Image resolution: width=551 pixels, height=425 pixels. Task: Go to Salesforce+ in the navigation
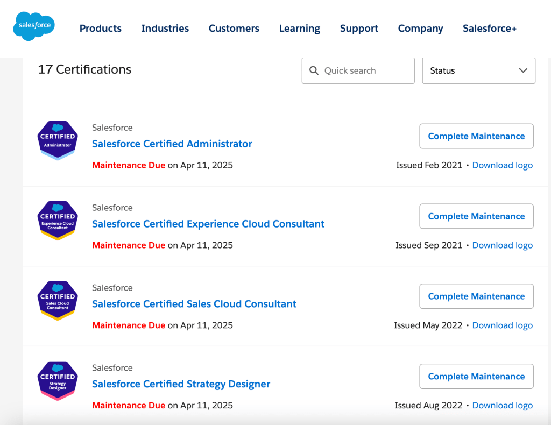click(489, 29)
